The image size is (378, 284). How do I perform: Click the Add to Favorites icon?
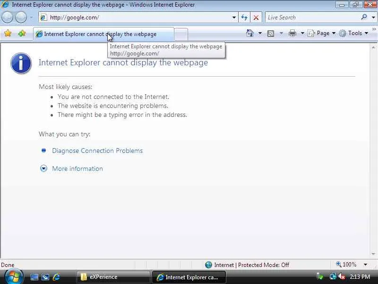tap(22, 33)
